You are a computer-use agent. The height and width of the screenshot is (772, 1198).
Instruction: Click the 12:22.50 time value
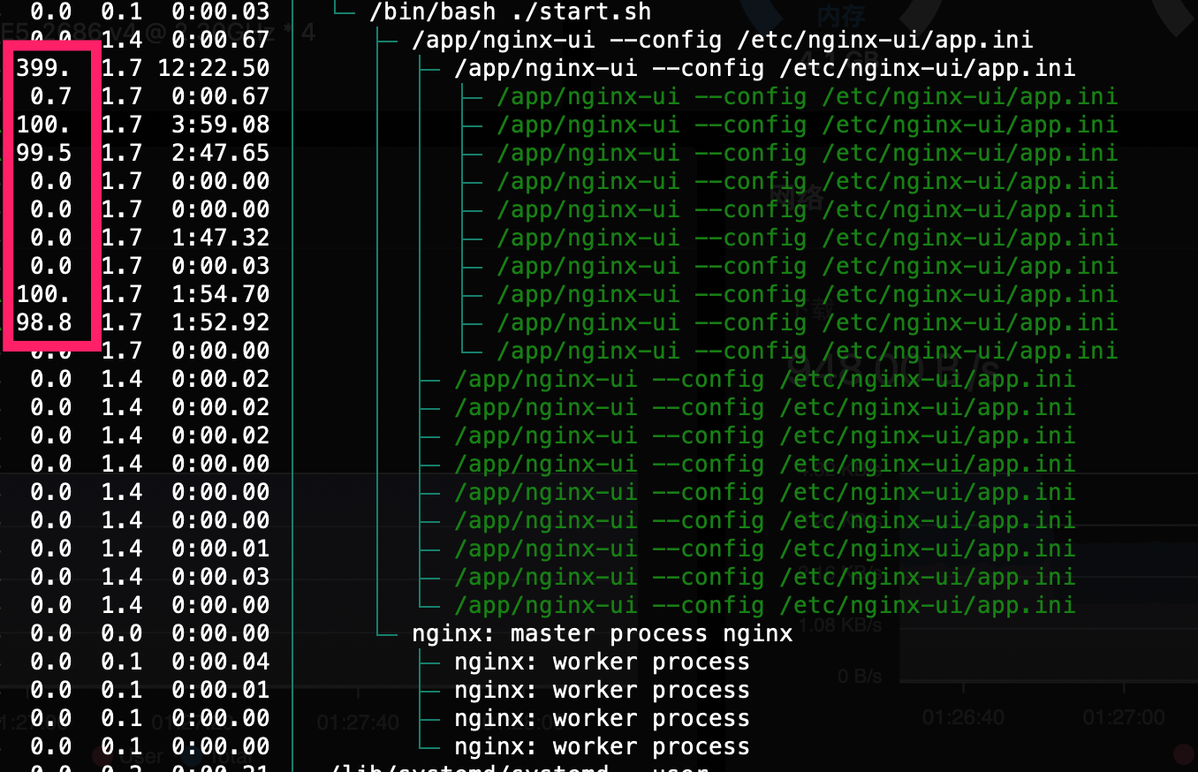point(214,68)
